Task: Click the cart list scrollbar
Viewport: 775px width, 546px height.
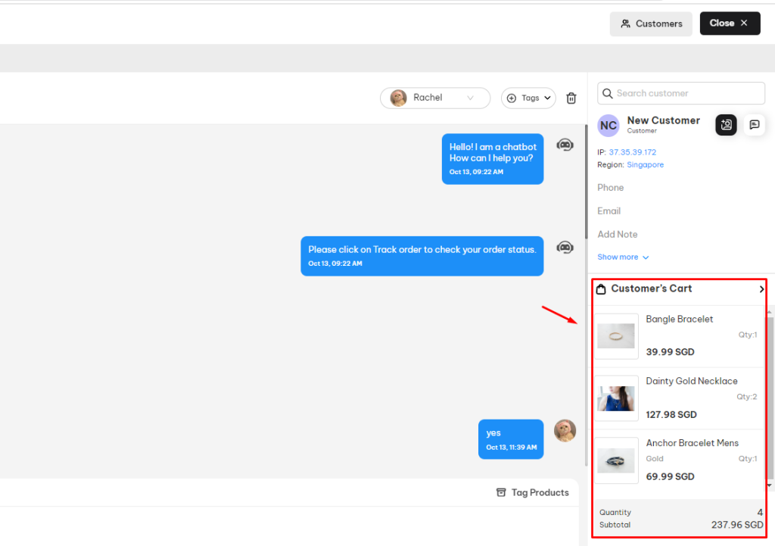Action: [770, 398]
